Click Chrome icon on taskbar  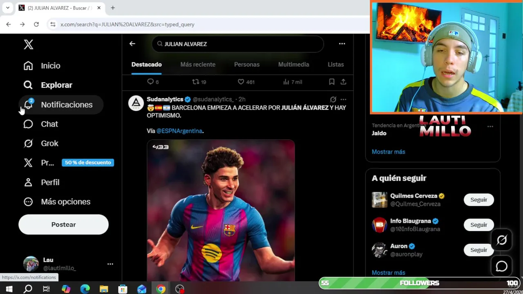point(161,289)
